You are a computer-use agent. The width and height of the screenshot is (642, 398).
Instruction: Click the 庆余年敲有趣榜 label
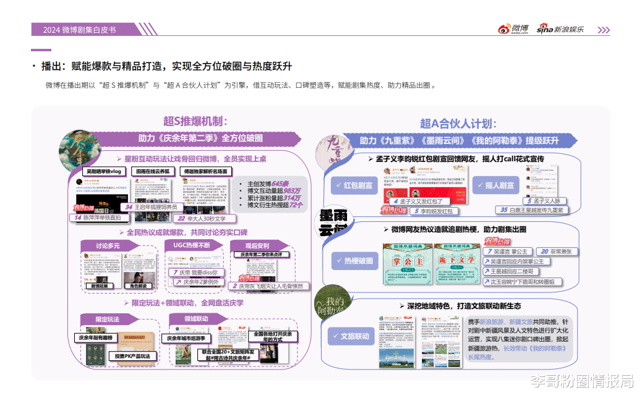click(95, 338)
